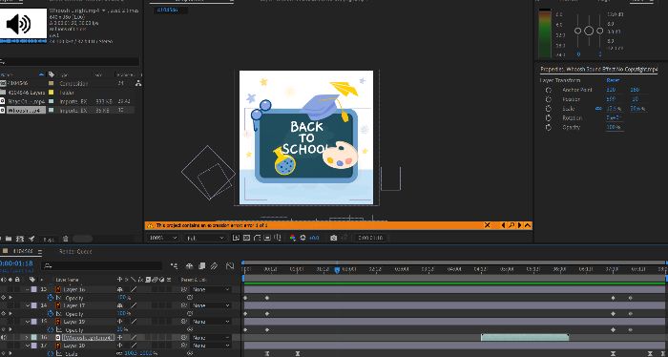
Task: Open the flowchart view icon beside the composition
Action: [x=138, y=83]
